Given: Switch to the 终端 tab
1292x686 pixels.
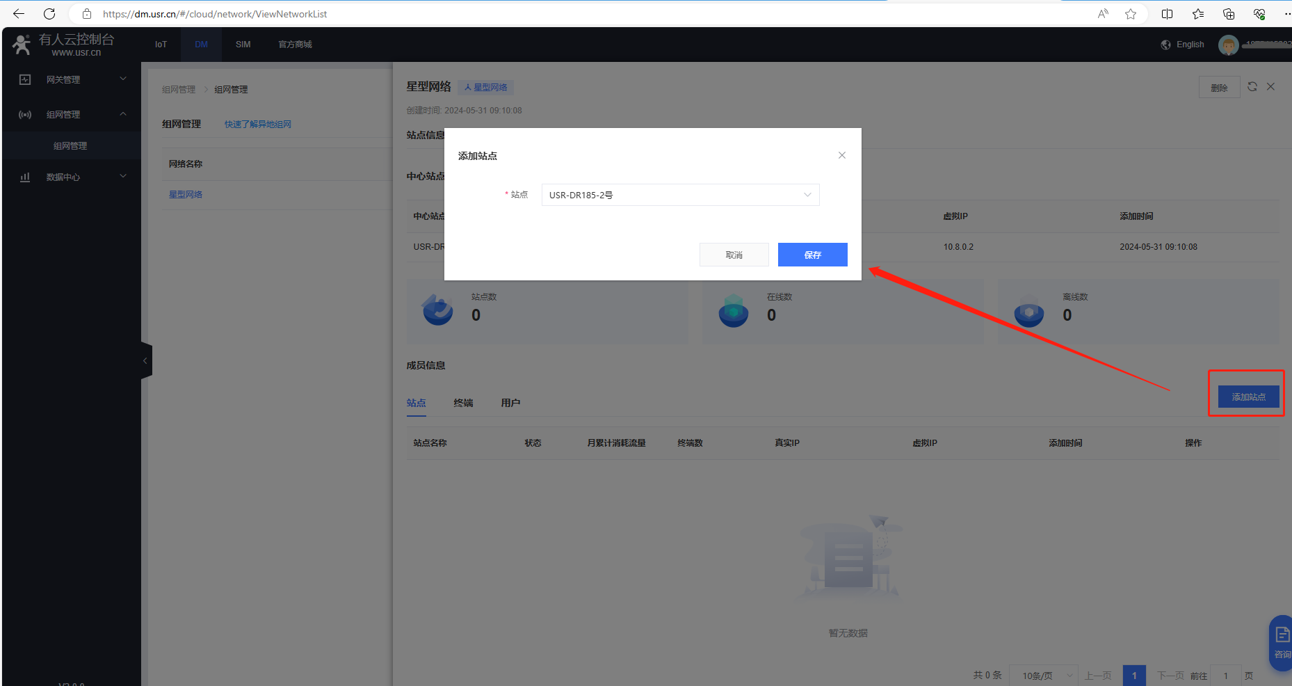Looking at the screenshot, I should pyautogui.click(x=463, y=403).
